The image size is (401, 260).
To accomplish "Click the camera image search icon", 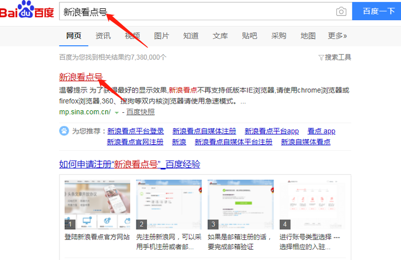I will tap(341, 11).
